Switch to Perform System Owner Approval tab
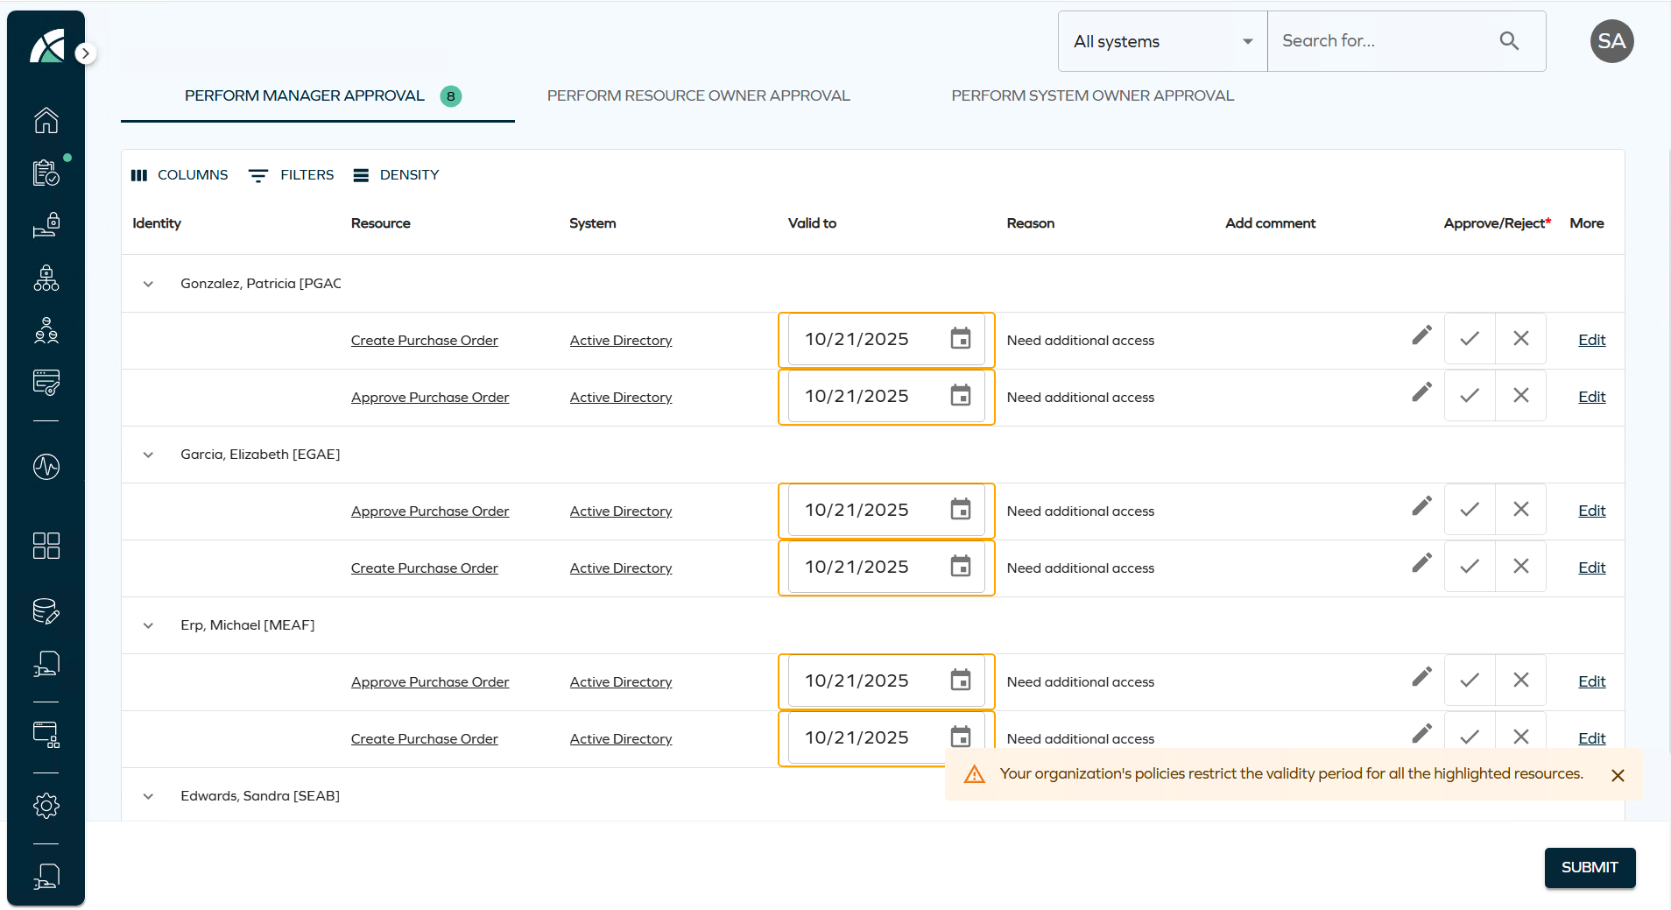 [1092, 95]
